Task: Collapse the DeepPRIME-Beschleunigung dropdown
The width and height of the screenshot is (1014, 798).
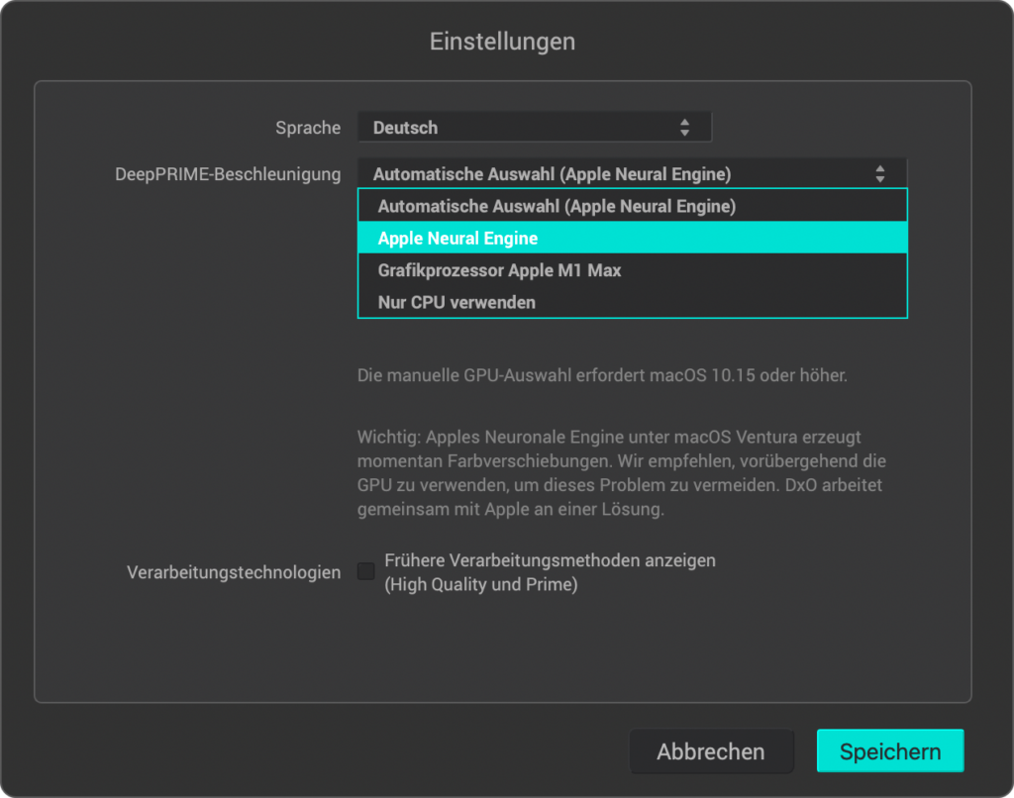Action: [x=632, y=173]
